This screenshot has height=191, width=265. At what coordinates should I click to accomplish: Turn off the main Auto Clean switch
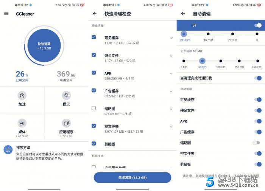(258, 25)
